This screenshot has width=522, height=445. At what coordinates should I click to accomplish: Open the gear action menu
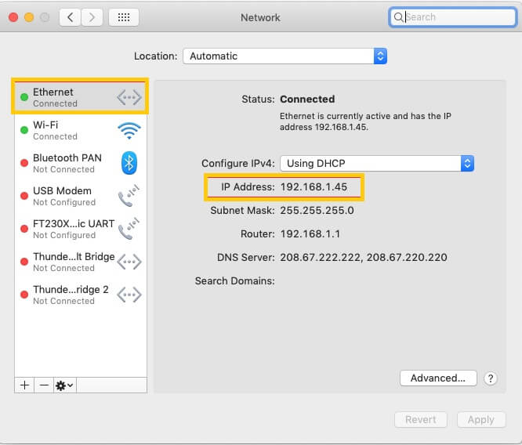pyautogui.click(x=64, y=385)
